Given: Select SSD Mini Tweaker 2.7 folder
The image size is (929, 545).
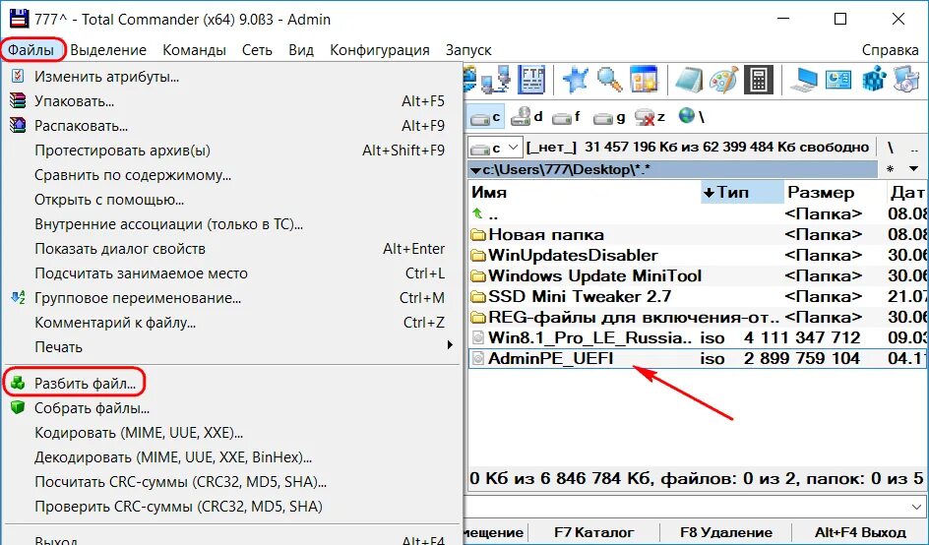Looking at the screenshot, I should (698, 296).
